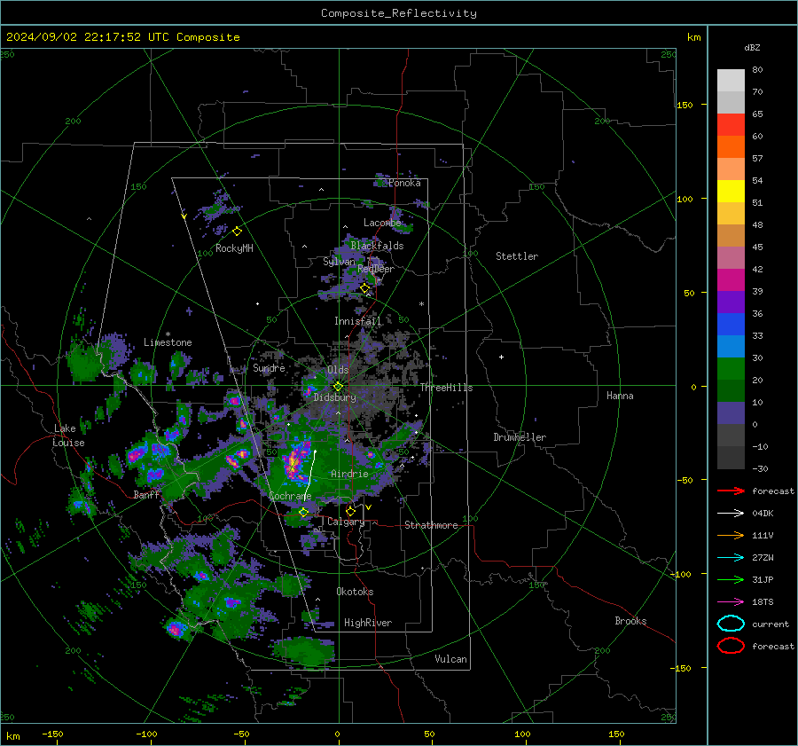
Task: Select the yellow 51–54 dBZ color block
Action: [x=731, y=192]
